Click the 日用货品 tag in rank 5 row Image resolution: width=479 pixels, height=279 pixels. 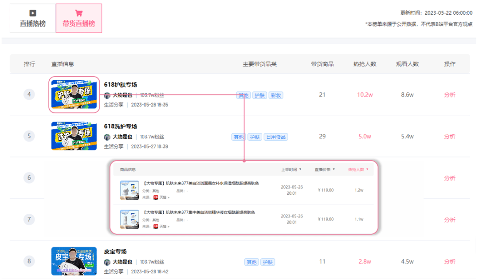pos(276,137)
